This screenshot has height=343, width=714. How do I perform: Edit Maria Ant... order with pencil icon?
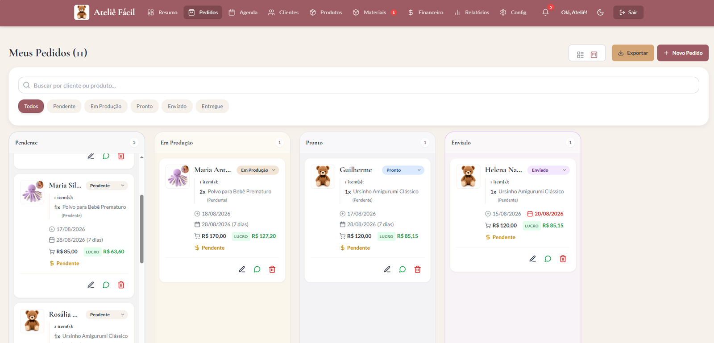242,269
